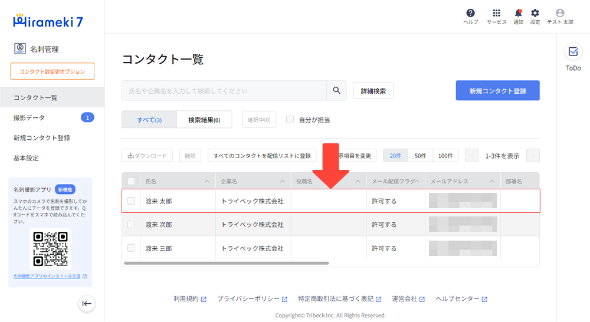Sort by メールアドレス column arrow
Viewport: 590px width, 322px height.
point(492,181)
